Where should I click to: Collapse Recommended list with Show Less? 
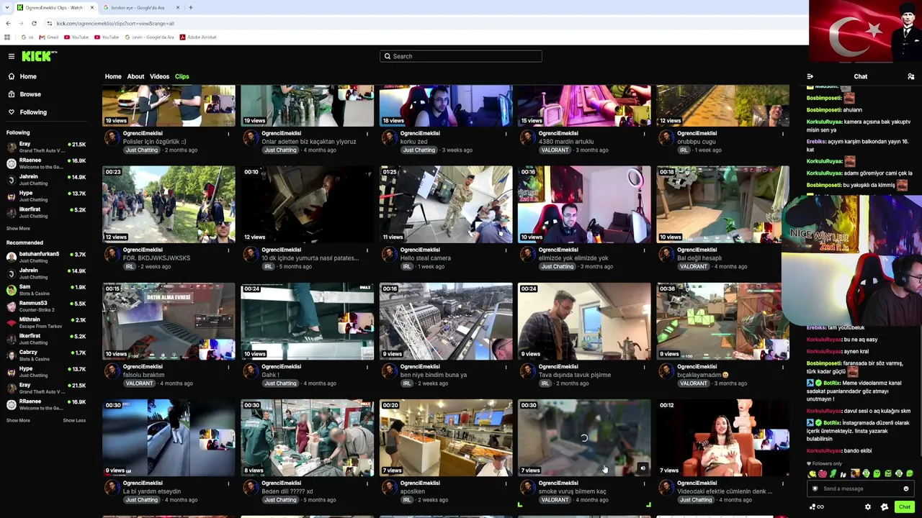click(x=74, y=420)
